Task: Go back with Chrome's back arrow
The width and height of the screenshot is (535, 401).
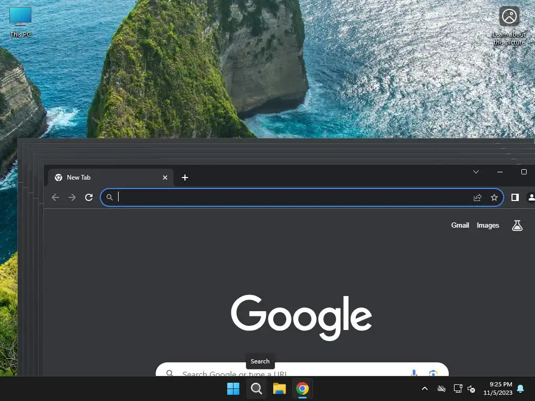Action: point(55,197)
